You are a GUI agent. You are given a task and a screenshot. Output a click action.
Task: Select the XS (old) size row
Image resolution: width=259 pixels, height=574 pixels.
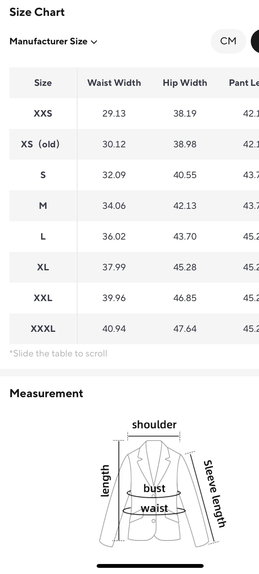coord(40,144)
